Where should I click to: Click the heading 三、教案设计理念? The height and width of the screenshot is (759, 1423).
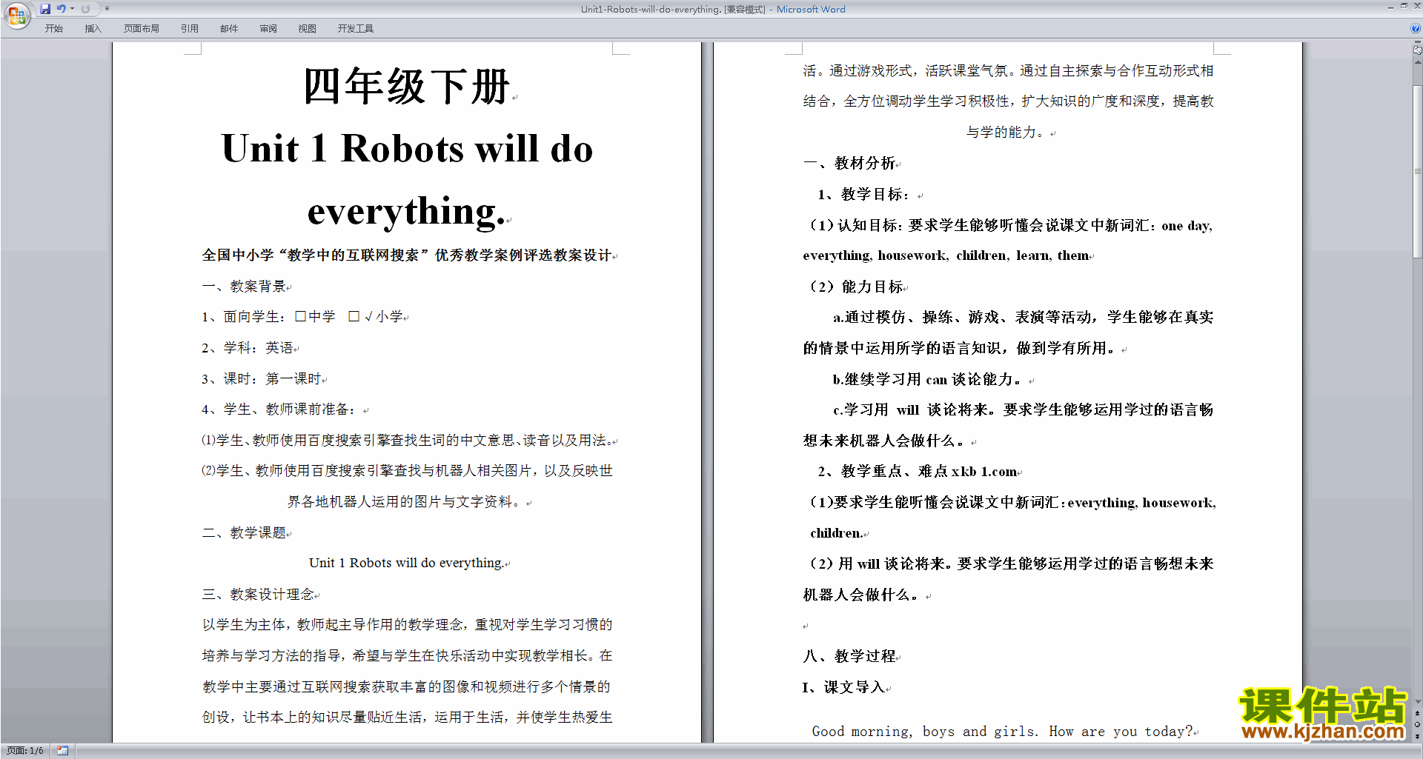point(258,594)
